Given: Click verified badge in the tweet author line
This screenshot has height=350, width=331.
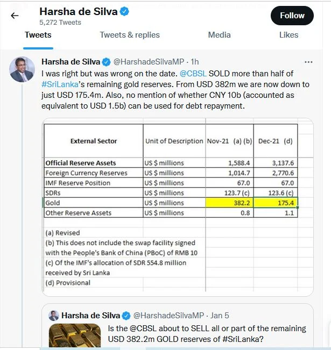Looking at the screenshot, I should coord(107,62).
